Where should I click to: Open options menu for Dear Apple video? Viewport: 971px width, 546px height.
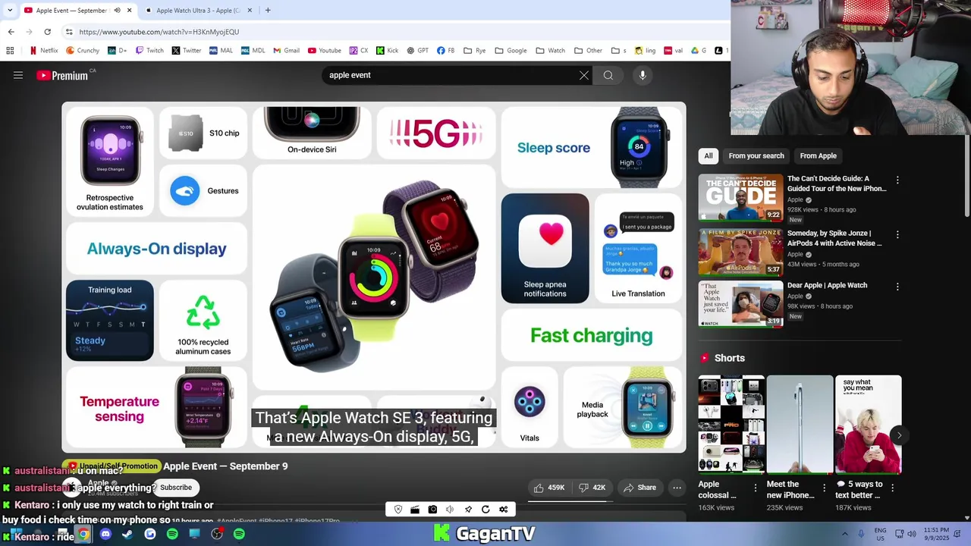tap(897, 287)
